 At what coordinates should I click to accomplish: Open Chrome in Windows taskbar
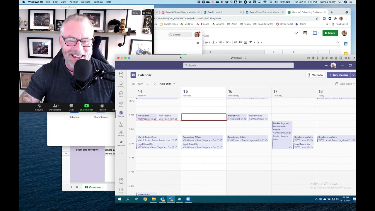pos(145,199)
